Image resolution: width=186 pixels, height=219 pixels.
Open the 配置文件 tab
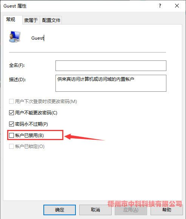click(x=51, y=20)
